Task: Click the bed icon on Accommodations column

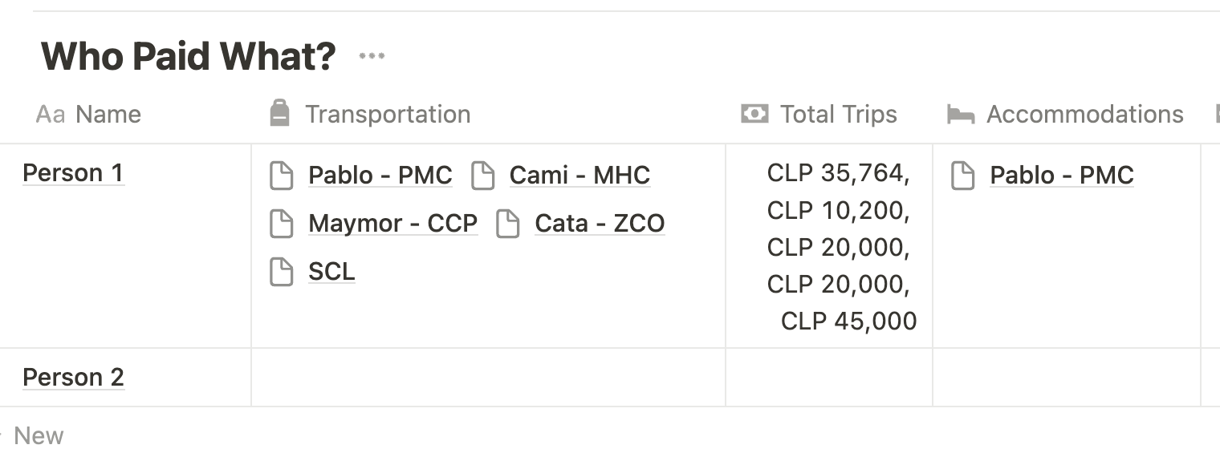Action: tap(961, 115)
